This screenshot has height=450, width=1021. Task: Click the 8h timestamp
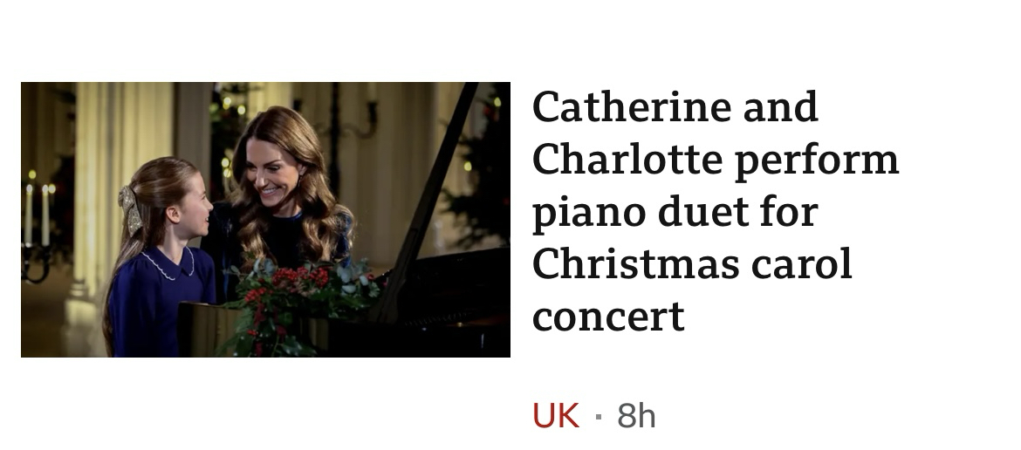point(636,416)
